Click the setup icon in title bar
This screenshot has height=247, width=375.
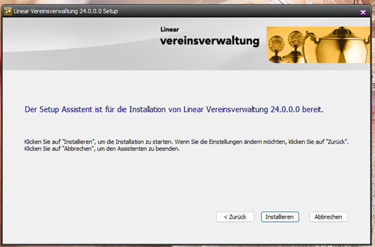pyautogui.click(x=8, y=11)
